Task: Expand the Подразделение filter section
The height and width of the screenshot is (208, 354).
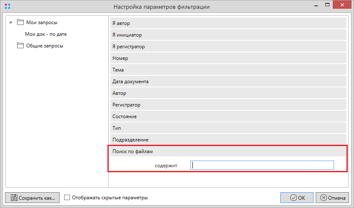Action: pyautogui.click(x=228, y=140)
